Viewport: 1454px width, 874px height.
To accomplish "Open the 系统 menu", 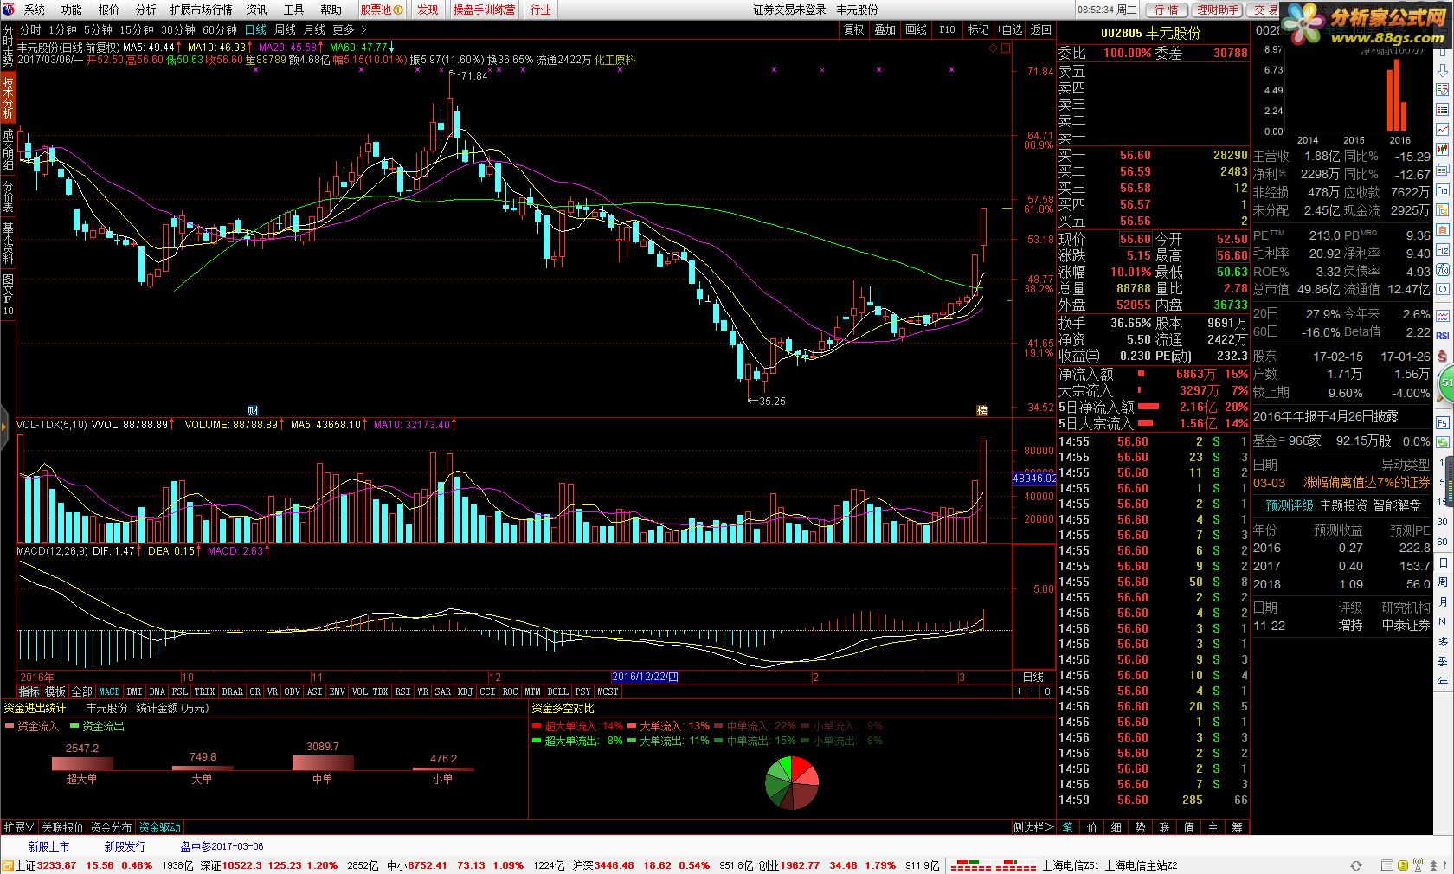I will click(35, 10).
